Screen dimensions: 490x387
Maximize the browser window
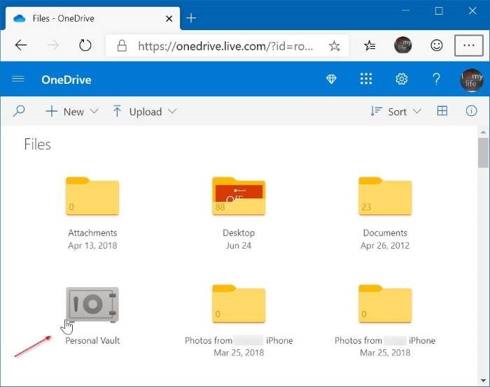click(x=439, y=11)
